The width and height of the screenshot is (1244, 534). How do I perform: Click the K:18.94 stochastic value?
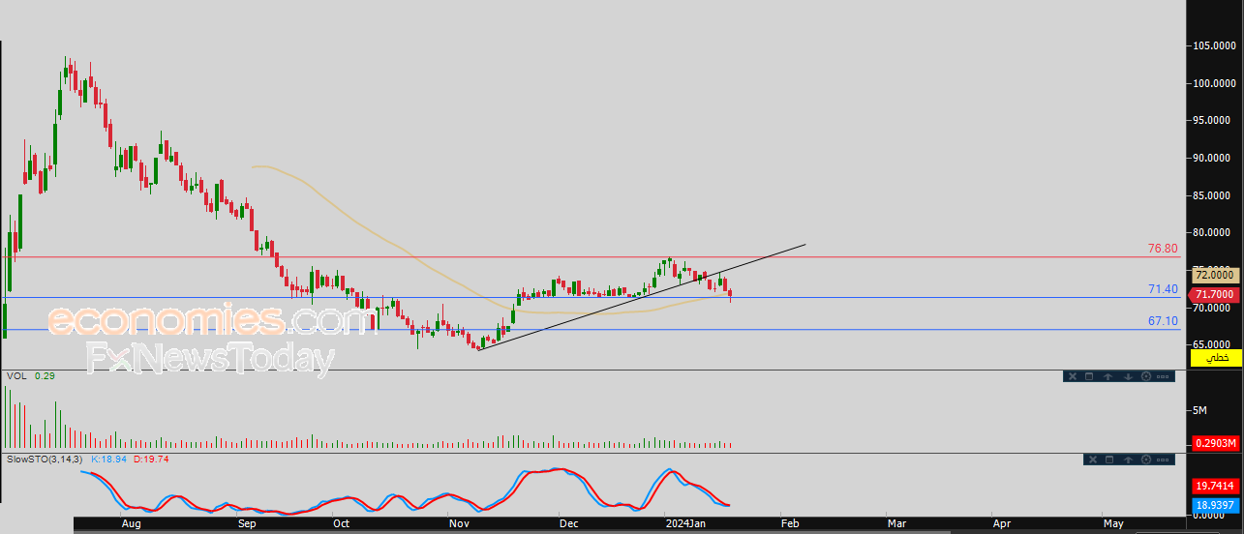tap(109, 459)
